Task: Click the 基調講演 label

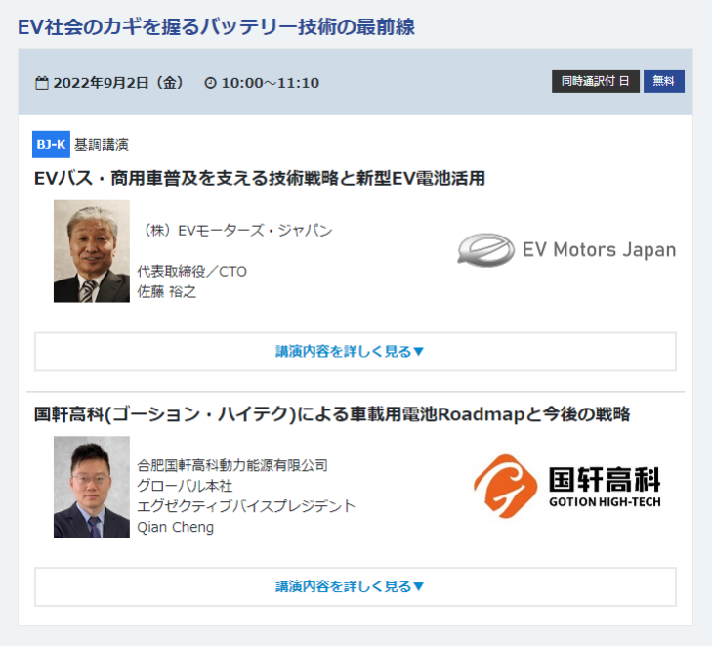Action: 102,145
